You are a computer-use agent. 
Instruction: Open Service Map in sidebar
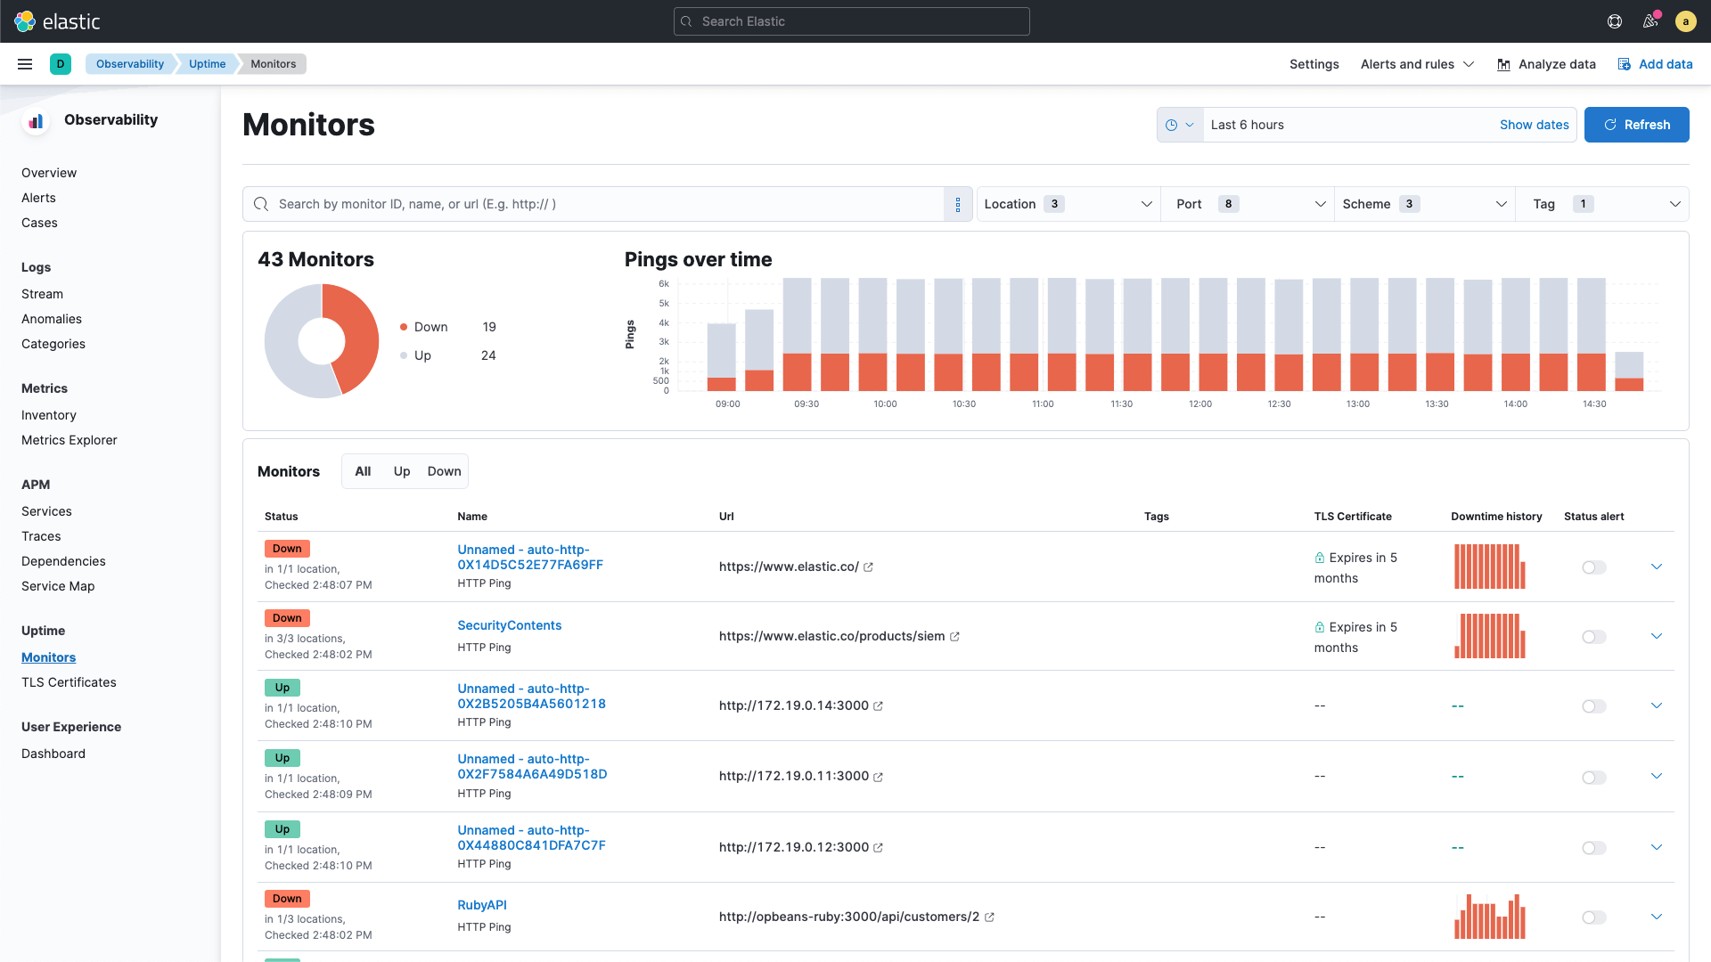[58, 586]
